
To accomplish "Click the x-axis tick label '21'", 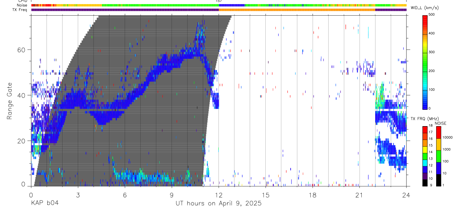I will point(359,195).
